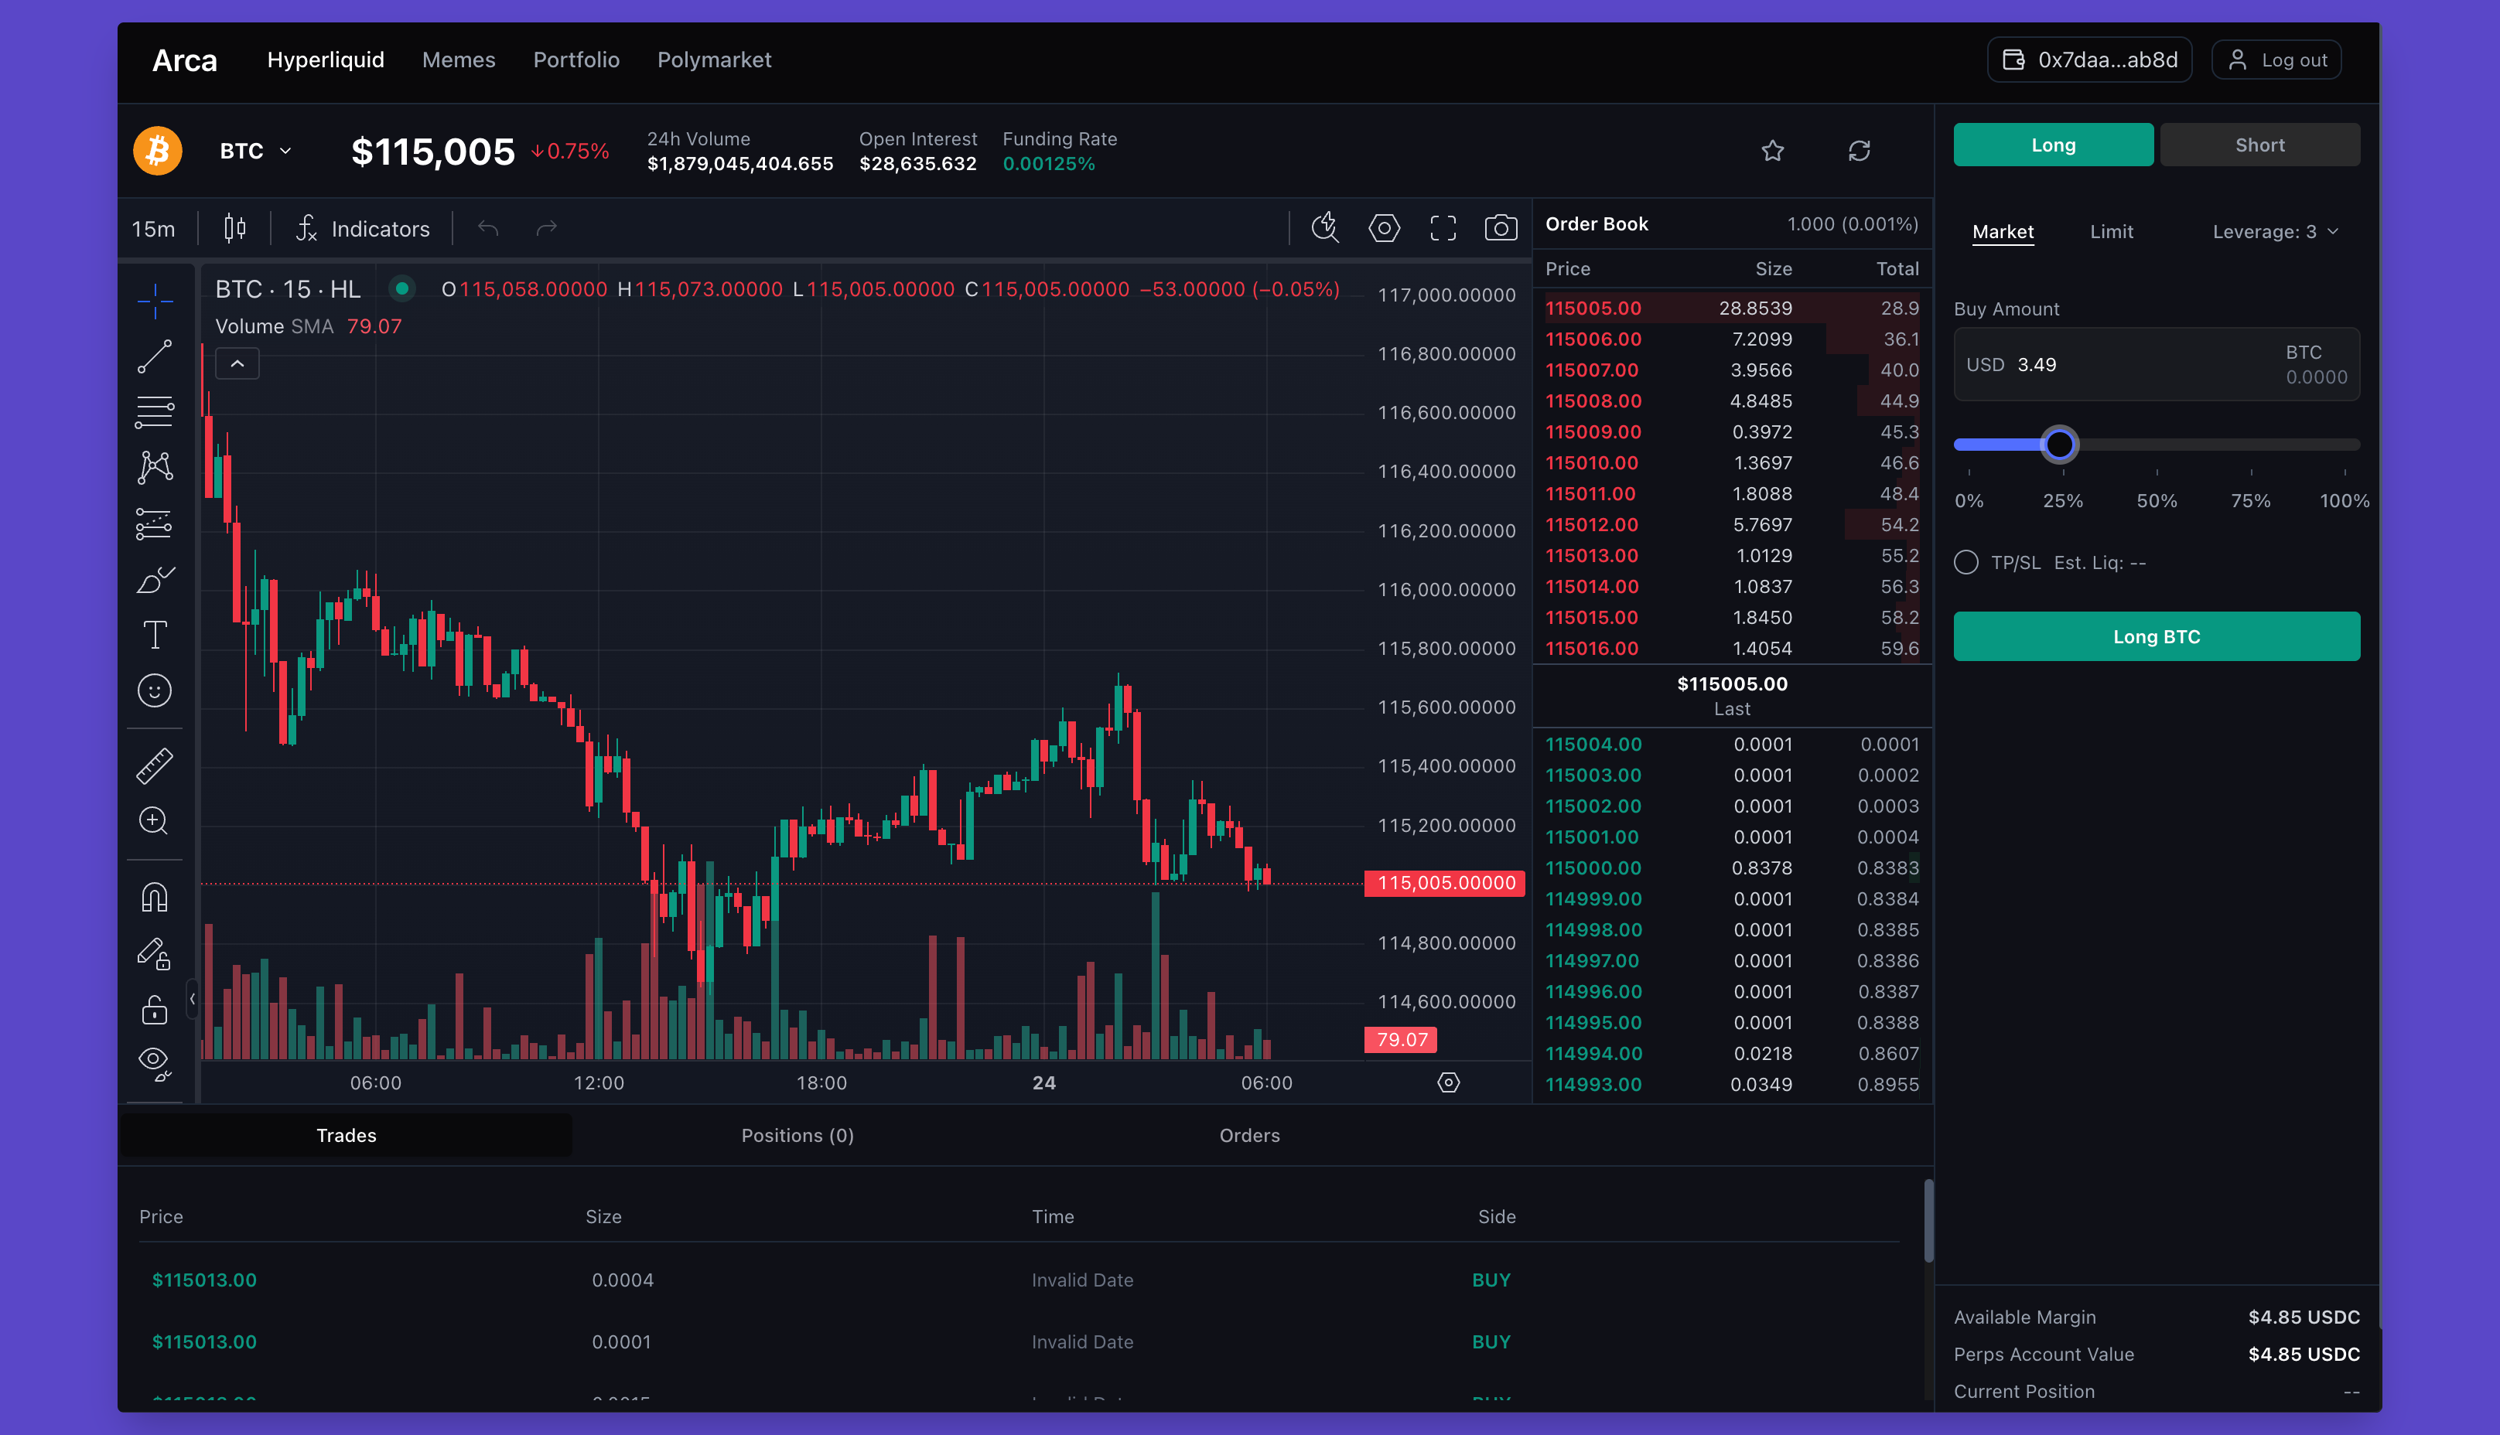Screen dimensions: 2500x1435
Task: Switch to the Short side
Action: click(2259, 145)
